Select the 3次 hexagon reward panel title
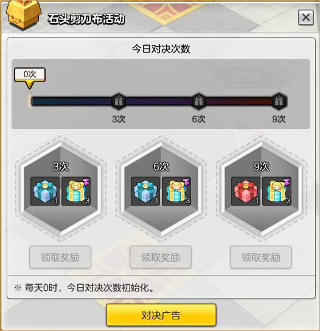The height and width of the screenshot is (331, 320). (61, 167)
